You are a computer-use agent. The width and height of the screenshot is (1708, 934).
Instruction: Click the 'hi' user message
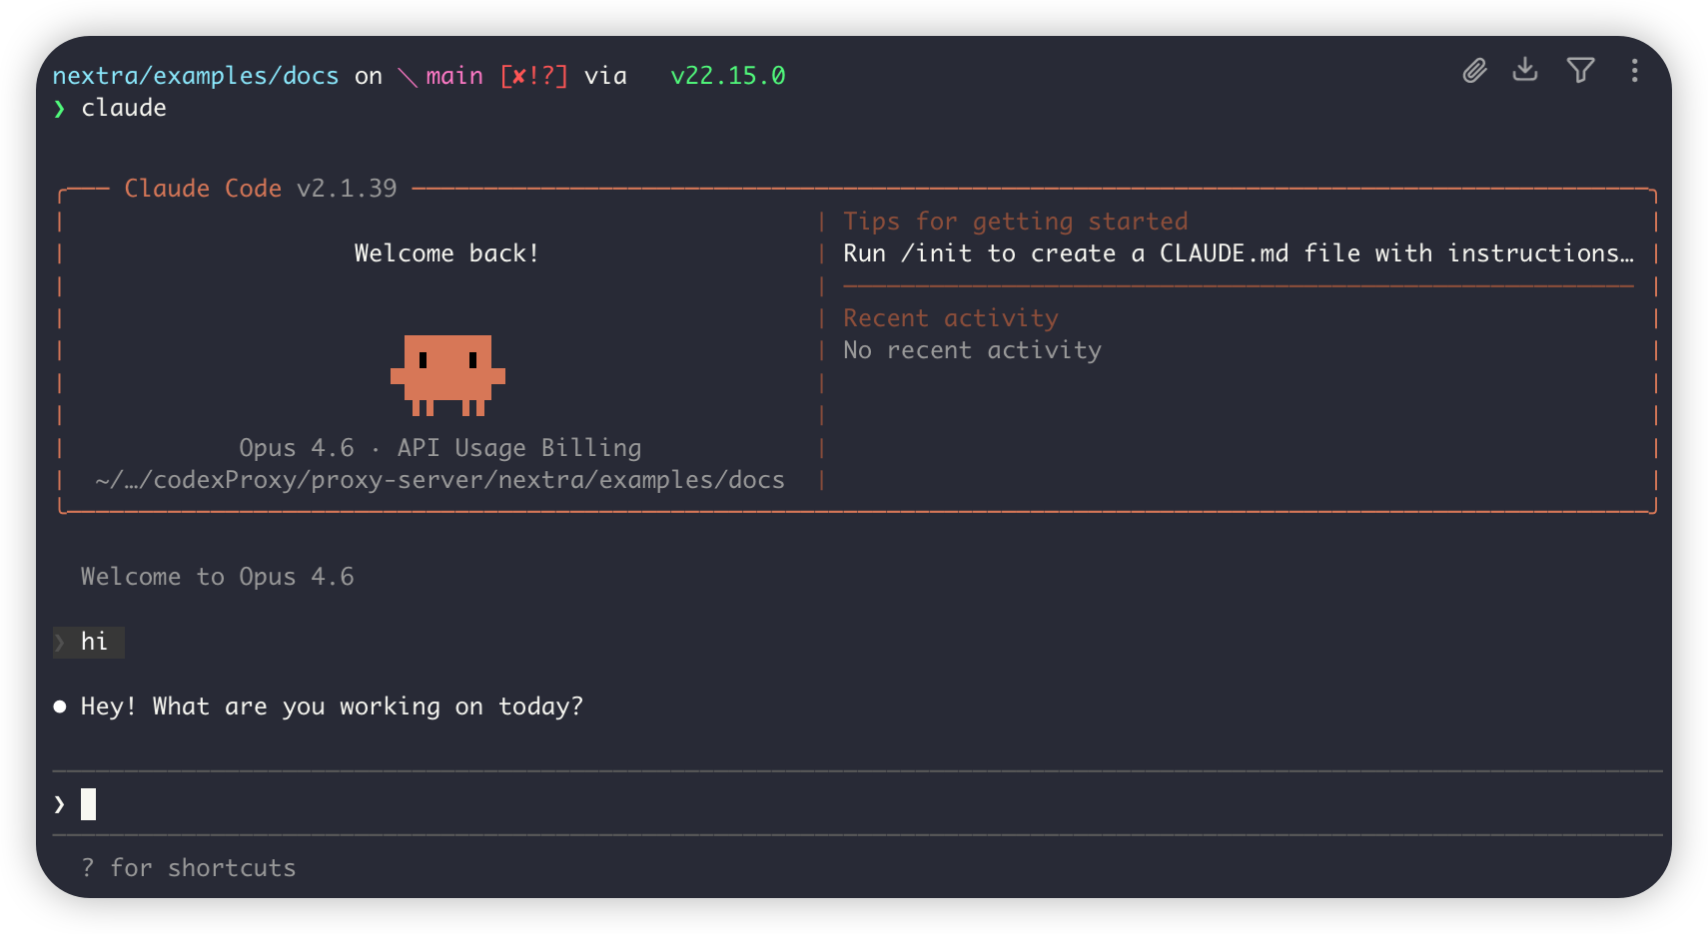point(94,642)
